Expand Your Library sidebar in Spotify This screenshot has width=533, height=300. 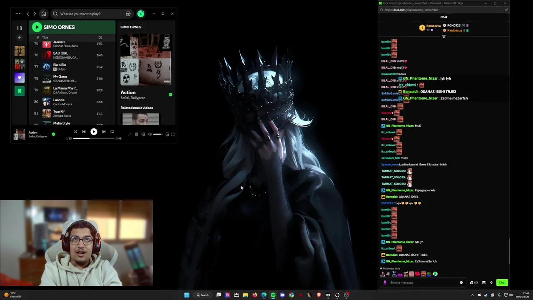click(x=20, y=28)
